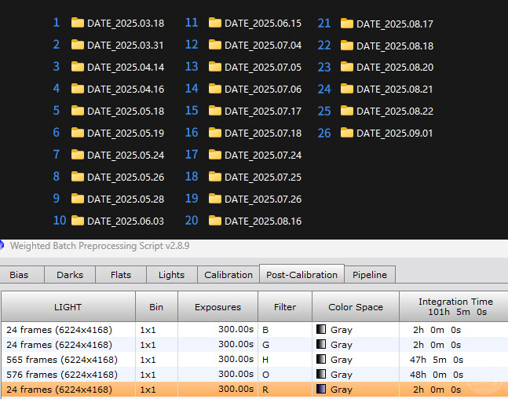Image resolution: width=508 pixels, height=399 pixels.
Task: Click the DATE_2025.06.03 folder icon
Action: tap(77, 221)
